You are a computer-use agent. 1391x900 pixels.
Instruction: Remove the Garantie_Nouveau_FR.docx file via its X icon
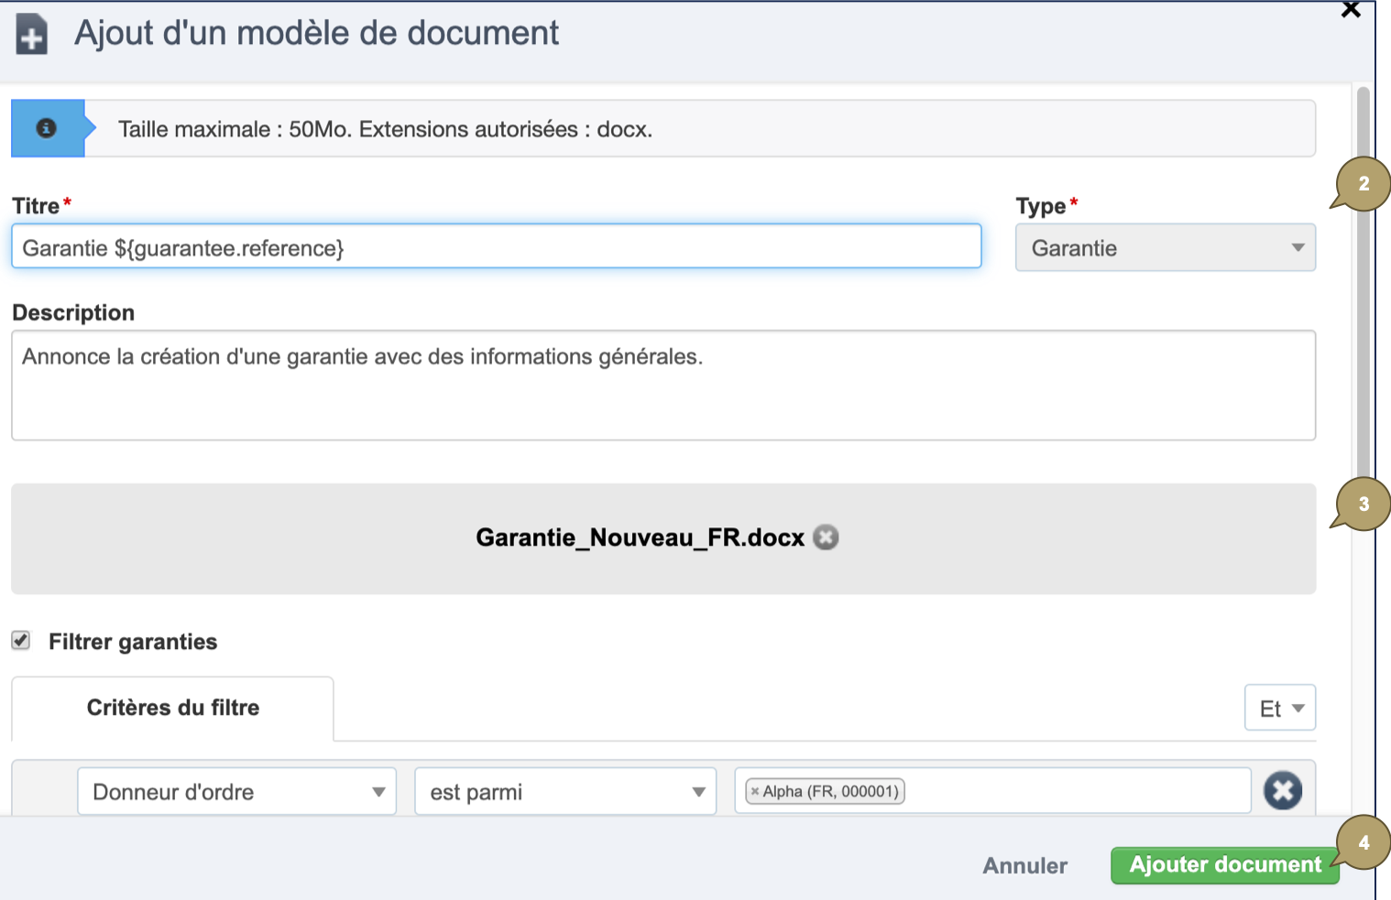click(x=826, y=537)
